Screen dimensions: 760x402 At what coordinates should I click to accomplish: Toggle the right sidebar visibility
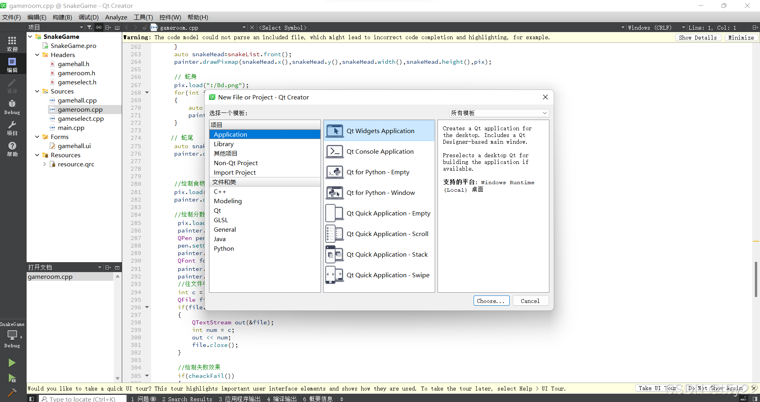[754, 398]
